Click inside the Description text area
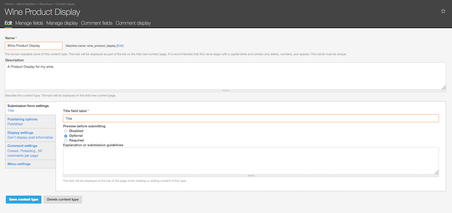 pos(225,76)
